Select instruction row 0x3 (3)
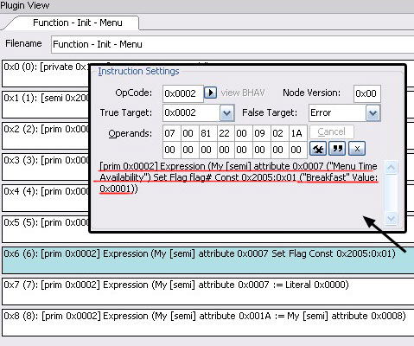Screen dimensions: 414x346 [x=46, y=167]
